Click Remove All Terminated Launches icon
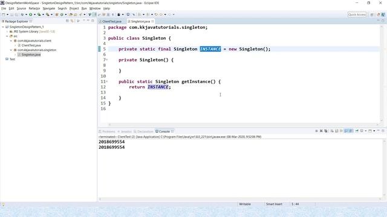The height and width of the screenshot is (217, 387). click(x=326, y=131)
